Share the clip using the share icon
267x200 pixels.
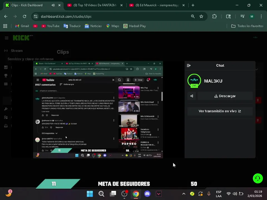(192, 96)
